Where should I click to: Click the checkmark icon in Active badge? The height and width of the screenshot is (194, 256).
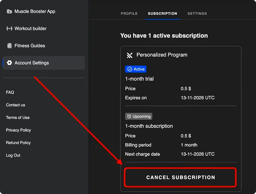point(130,69)
